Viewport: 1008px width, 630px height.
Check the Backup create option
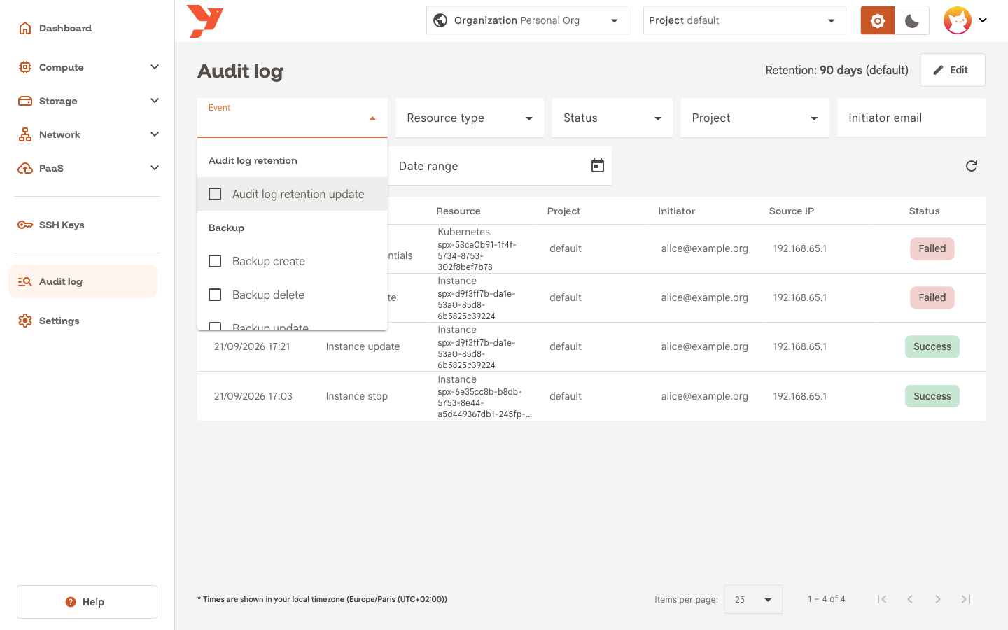pos(293,261)
